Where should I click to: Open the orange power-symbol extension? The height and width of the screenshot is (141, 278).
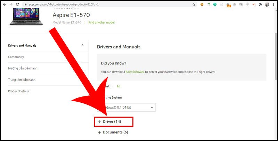pos(202,5)
